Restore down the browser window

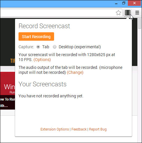pos(124,3)
